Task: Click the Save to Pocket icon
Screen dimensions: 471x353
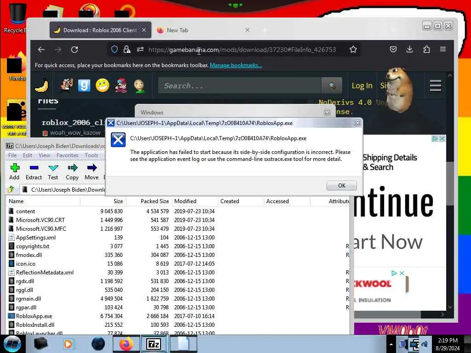Action: [393, 49]
